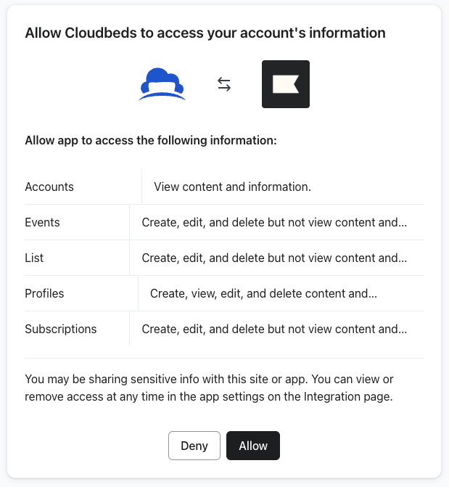Select the Profiles permission label

click(44, 293)
